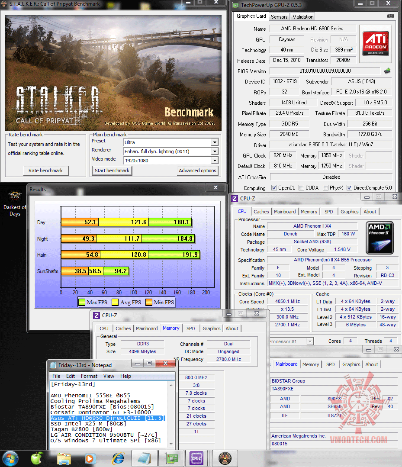The image size is (402, 467).
Task: Click the Rain row Max FPS 191.9 bar
Action: coord(174,254)
